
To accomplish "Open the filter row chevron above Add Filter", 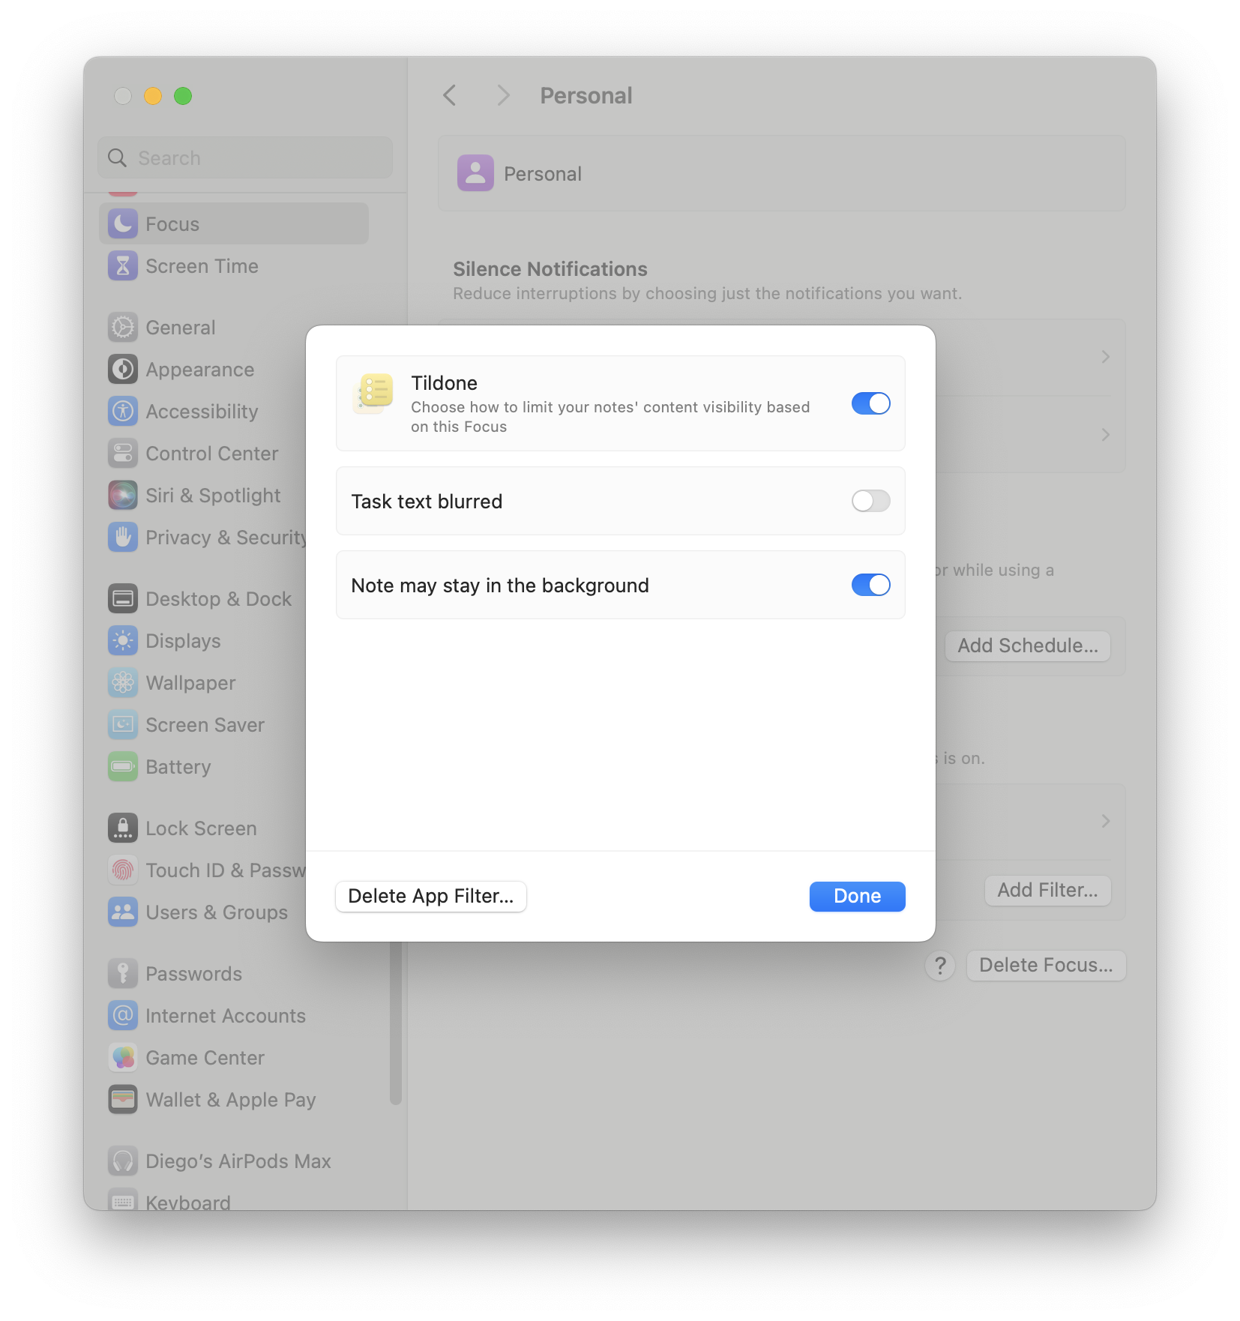I will point(1105,821).
